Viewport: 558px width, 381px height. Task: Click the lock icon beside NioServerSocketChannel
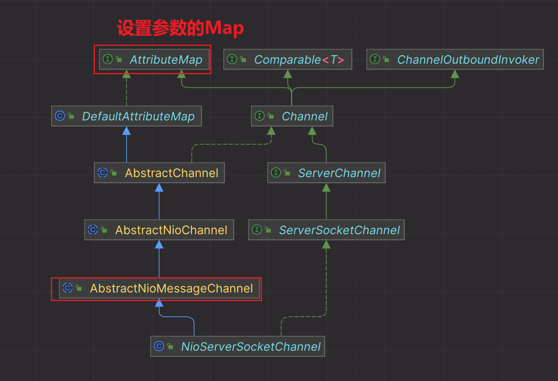coord(170,346)
